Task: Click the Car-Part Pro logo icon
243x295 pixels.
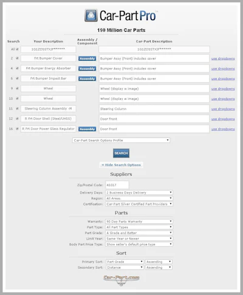Action: point(91,15)
